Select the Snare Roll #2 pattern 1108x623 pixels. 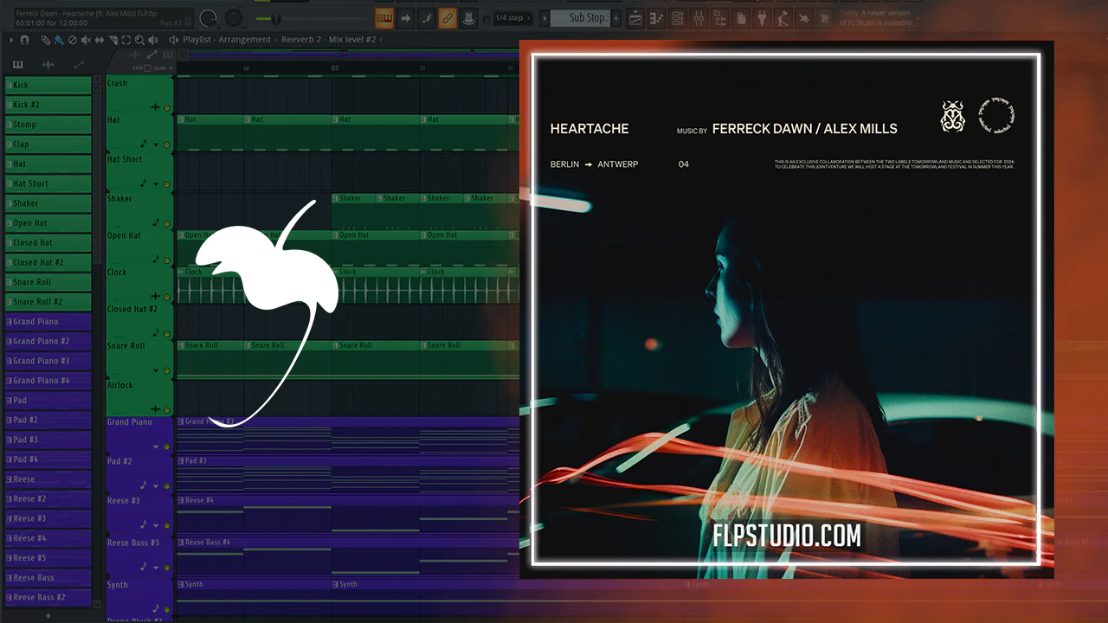48,302
